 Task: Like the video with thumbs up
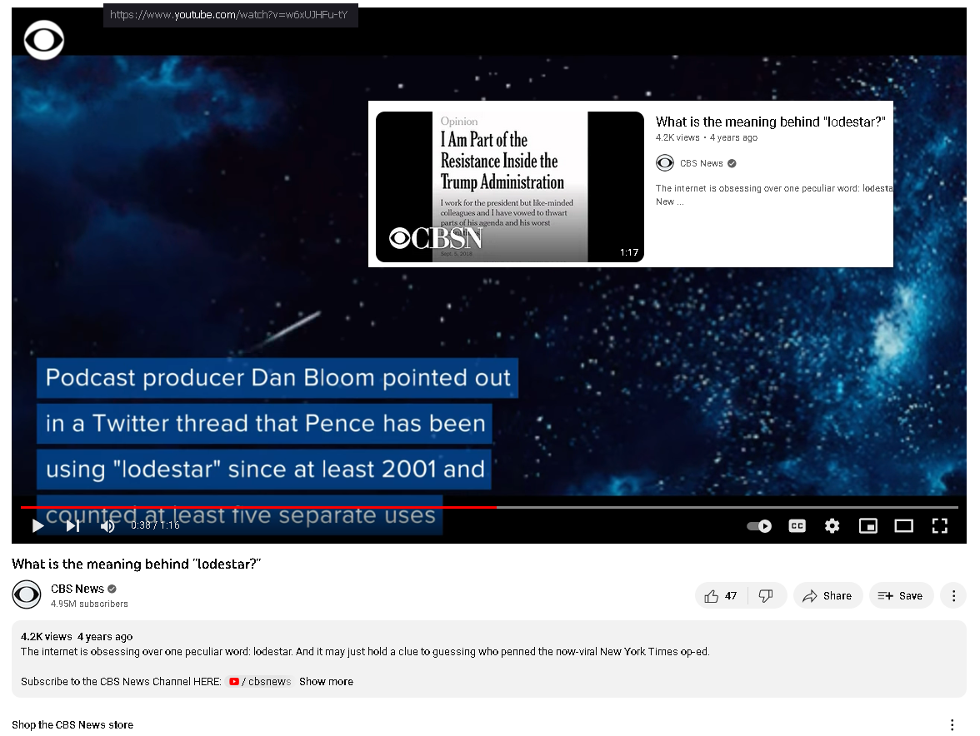coord(722,596)
